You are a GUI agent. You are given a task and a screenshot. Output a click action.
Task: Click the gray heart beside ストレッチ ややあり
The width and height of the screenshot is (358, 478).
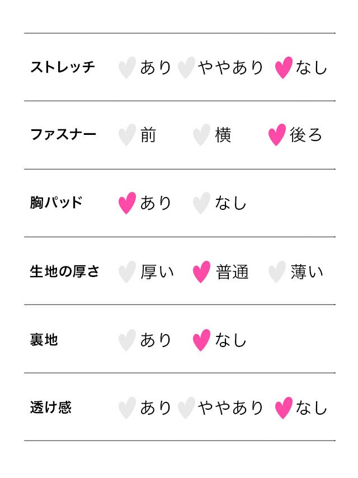(x=186, y=68)
